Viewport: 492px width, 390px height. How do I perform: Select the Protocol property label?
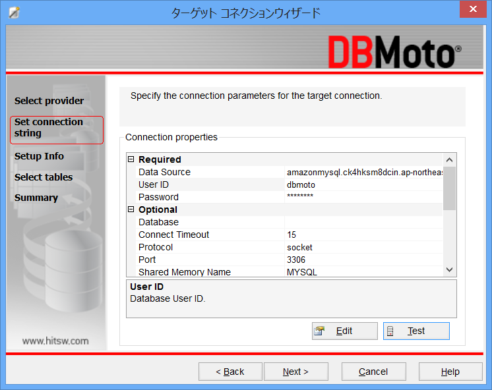pyautogui.click(x=156, y=247)
